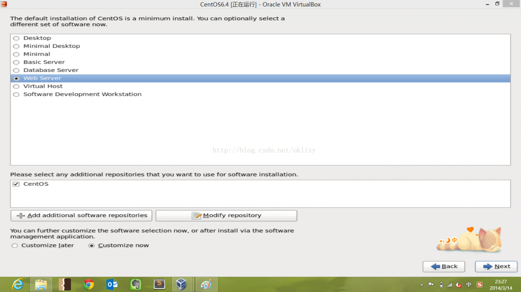Click battery status tray icon
Image resolution: width=521 pixels, height=292 pixels.
(x=440, y=285)
